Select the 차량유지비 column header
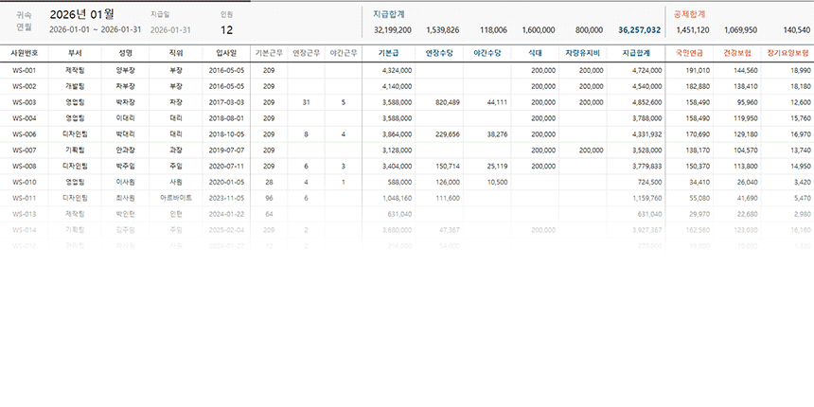The width and height of the screenshot is (814, 407). 584,53
